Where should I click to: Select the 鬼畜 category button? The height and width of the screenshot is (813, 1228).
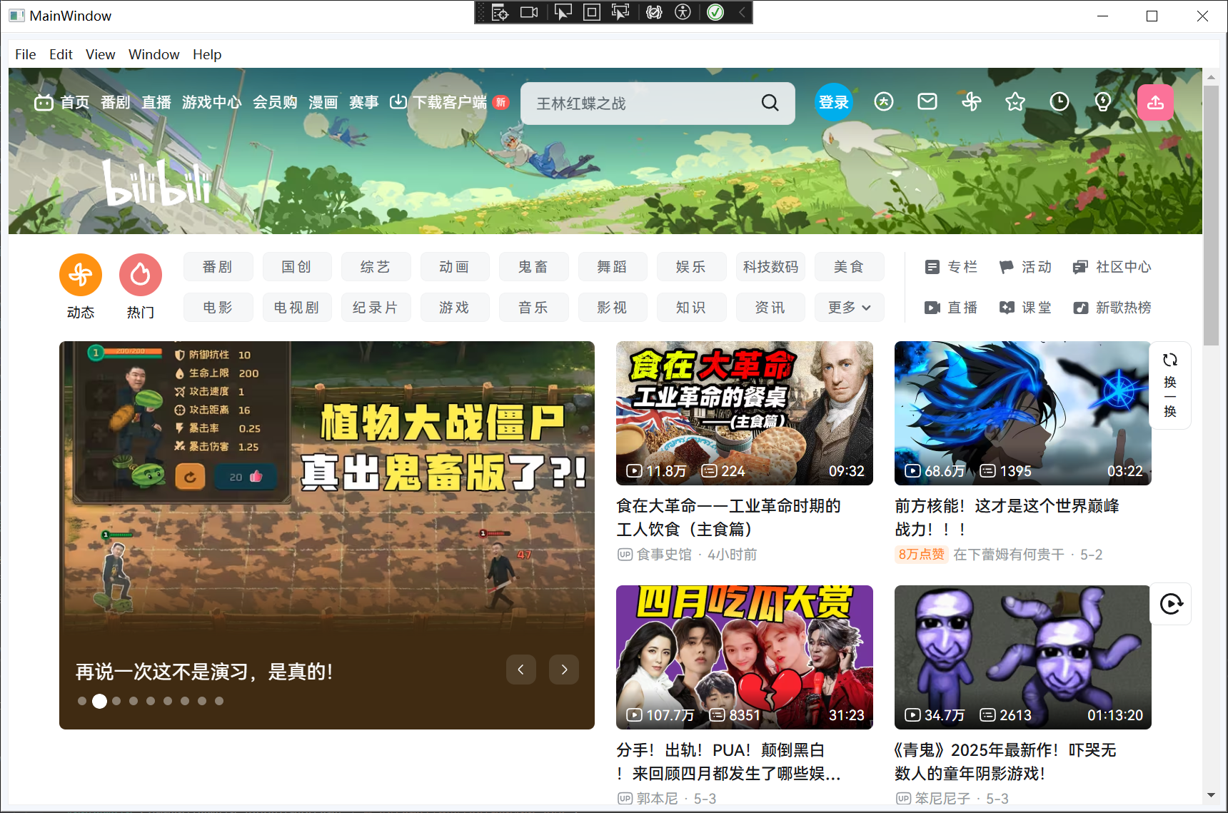(x=534, y=267)
